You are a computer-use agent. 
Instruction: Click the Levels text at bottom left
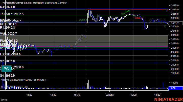(4, 100)
